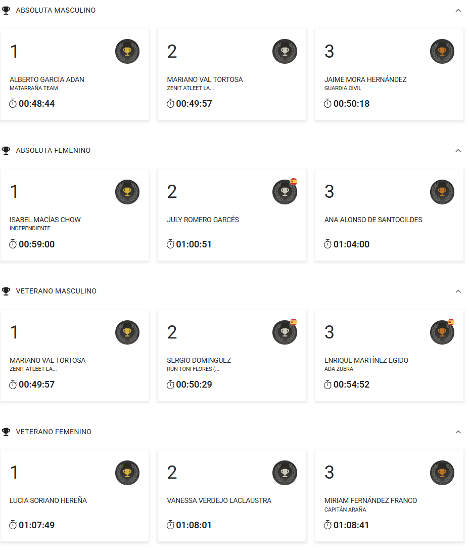Open Ana Alonso de Santocildes result
Screen dimensions: 469x550
[x=373, y=220]
